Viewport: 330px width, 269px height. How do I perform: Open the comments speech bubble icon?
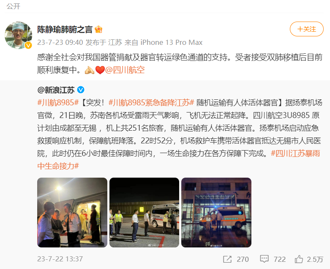(x=264, y=259)
